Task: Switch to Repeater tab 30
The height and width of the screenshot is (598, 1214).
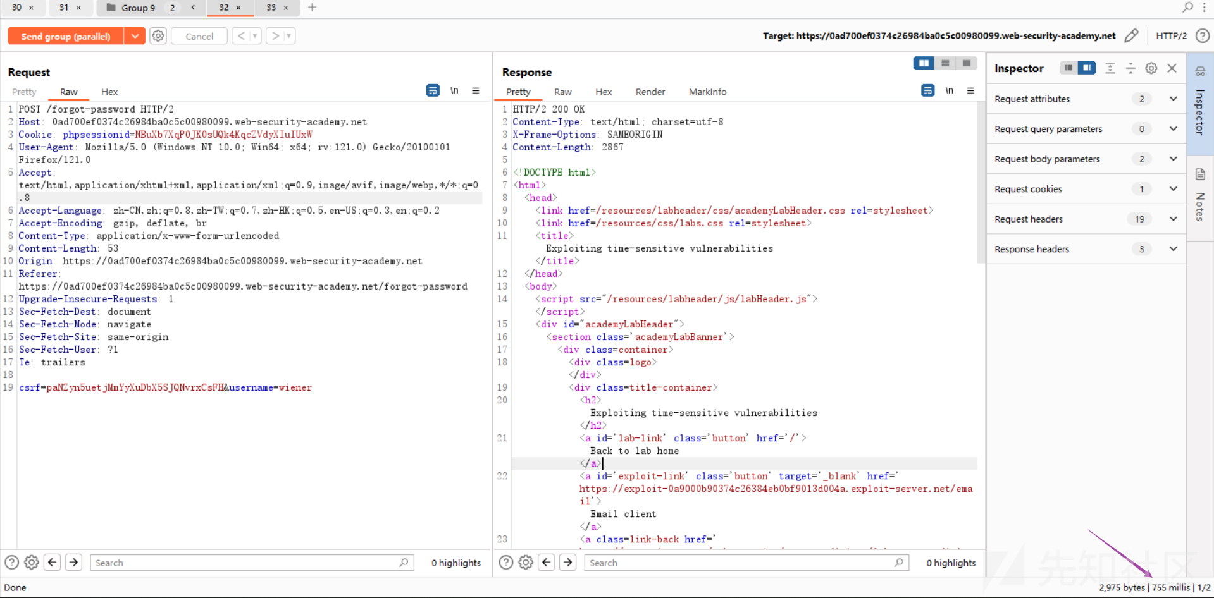Action: 17,8
